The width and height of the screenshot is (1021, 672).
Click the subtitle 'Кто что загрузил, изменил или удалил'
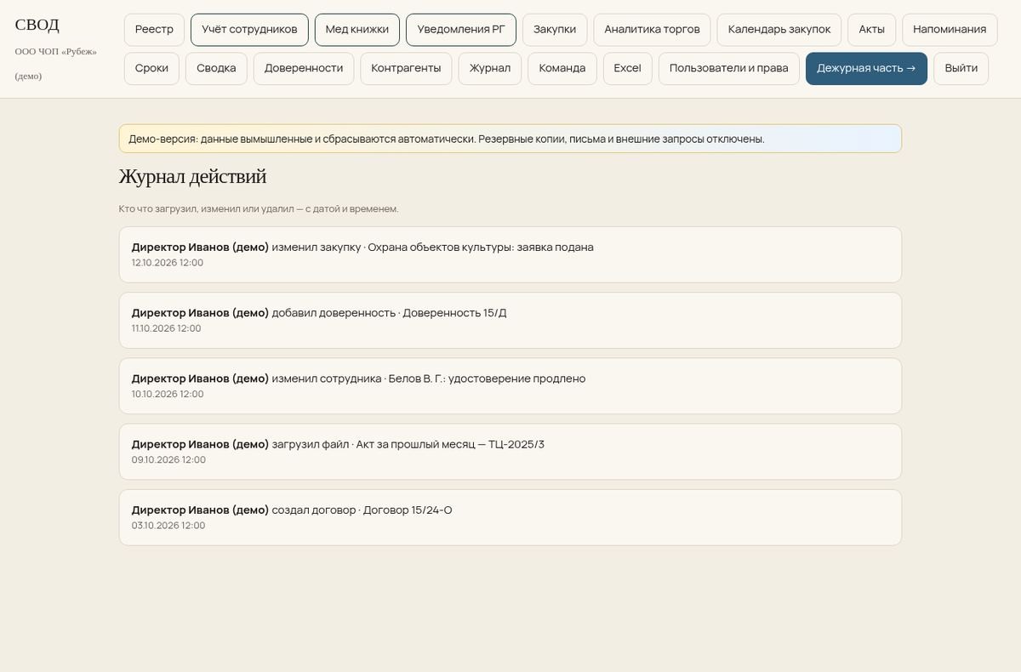tap(259, 208)
